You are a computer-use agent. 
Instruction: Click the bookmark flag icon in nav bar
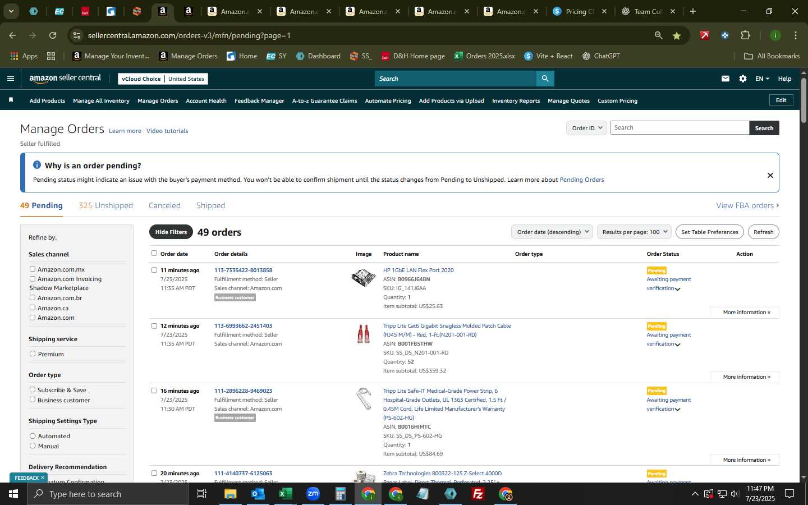(11, 100)
